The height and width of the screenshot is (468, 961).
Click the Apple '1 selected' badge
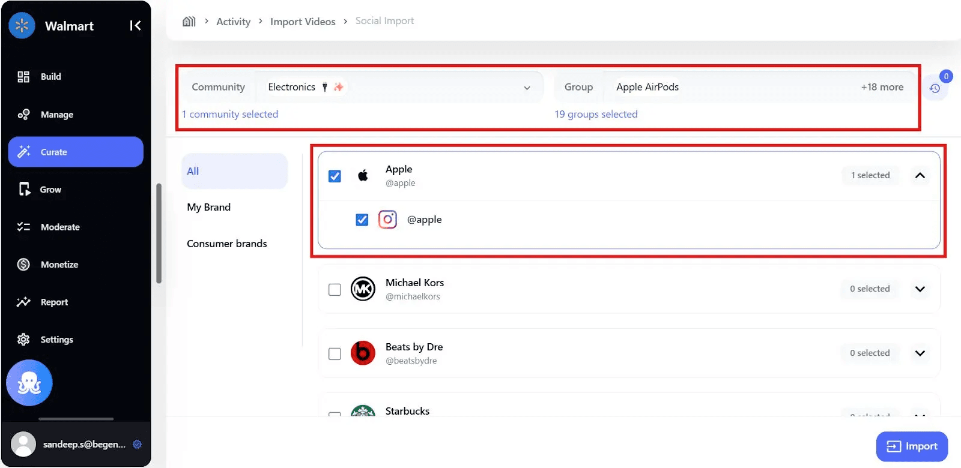[x=870, y=175]
